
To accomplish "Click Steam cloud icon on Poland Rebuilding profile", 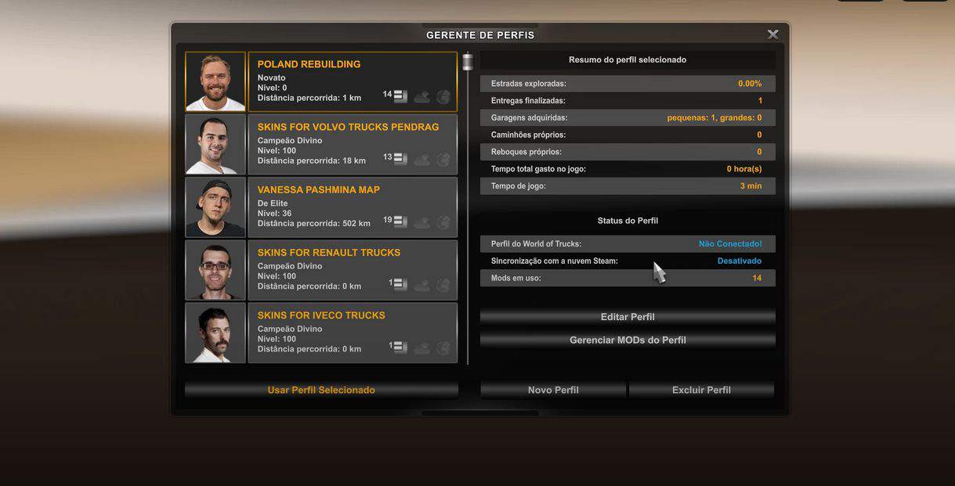I will point(422,97).
